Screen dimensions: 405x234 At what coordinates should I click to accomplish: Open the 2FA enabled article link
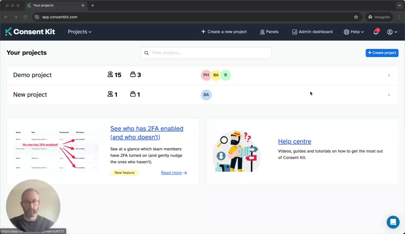point(147,133)
